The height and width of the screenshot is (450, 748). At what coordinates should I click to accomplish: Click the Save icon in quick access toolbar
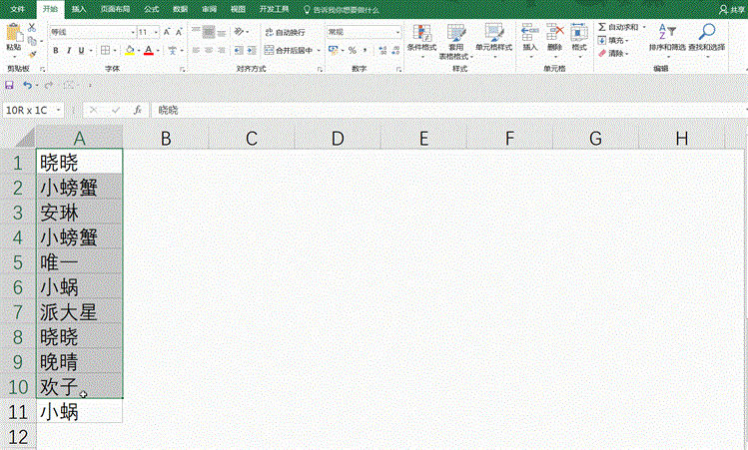point(9,86)
